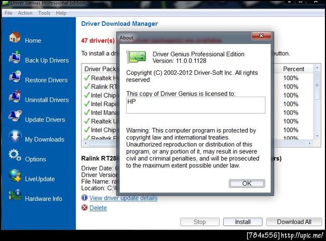The width and height of the screenshot is (326, 241).
Task: Click horizontal scrollbar right arrow in driver list
Action: (x=310, y=143)
